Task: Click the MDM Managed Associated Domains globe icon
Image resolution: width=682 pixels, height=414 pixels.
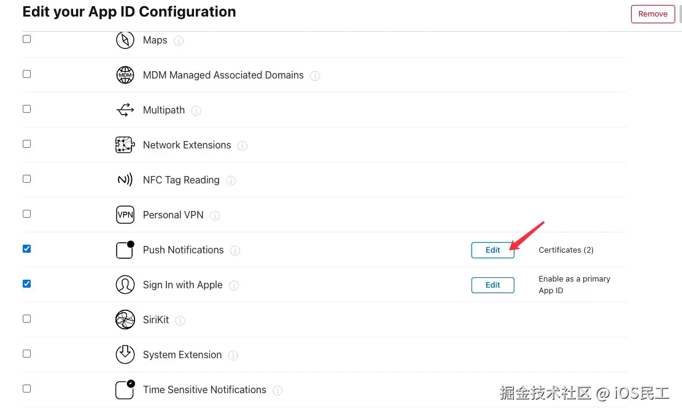Action: coord(125,75)
